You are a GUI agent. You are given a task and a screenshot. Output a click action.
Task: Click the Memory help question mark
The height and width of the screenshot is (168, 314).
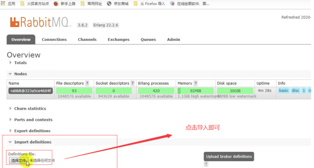[x=196, y=83]
